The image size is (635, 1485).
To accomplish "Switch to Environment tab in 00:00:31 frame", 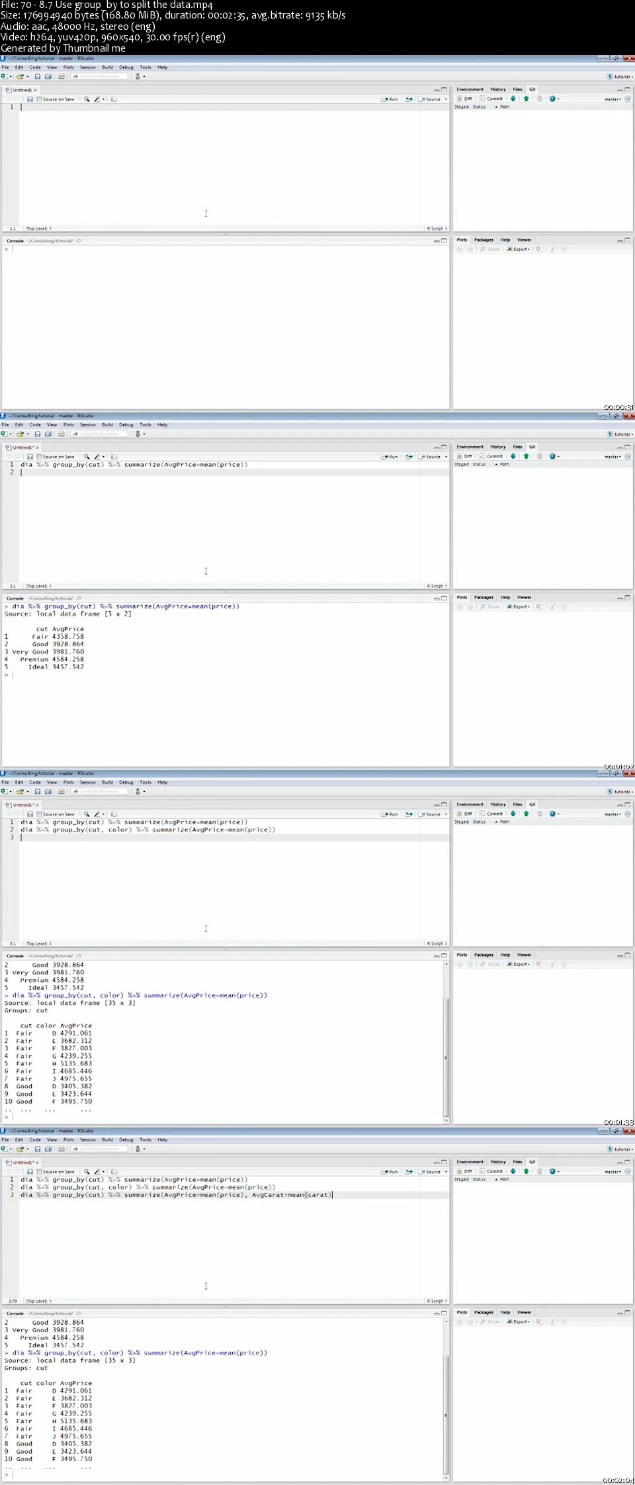I will (x=470, y=89).
